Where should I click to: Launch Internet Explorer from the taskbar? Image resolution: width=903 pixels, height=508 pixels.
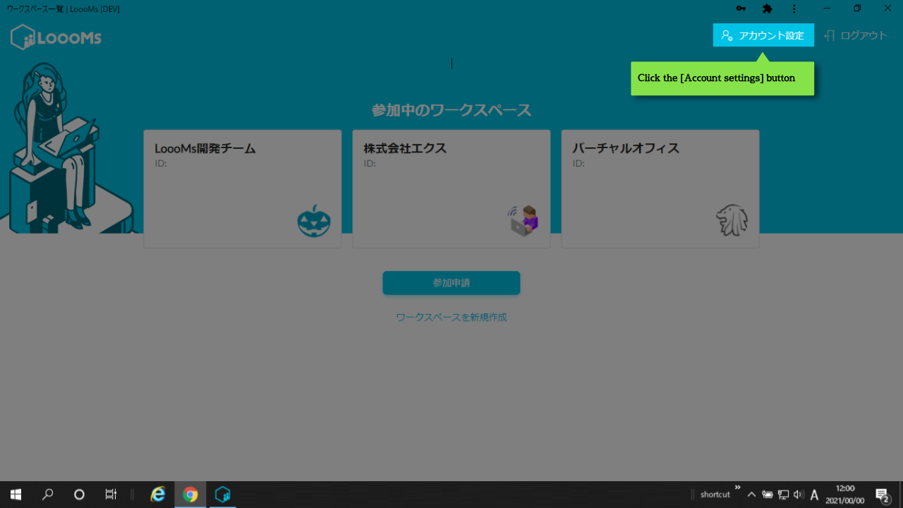point(158,495)
